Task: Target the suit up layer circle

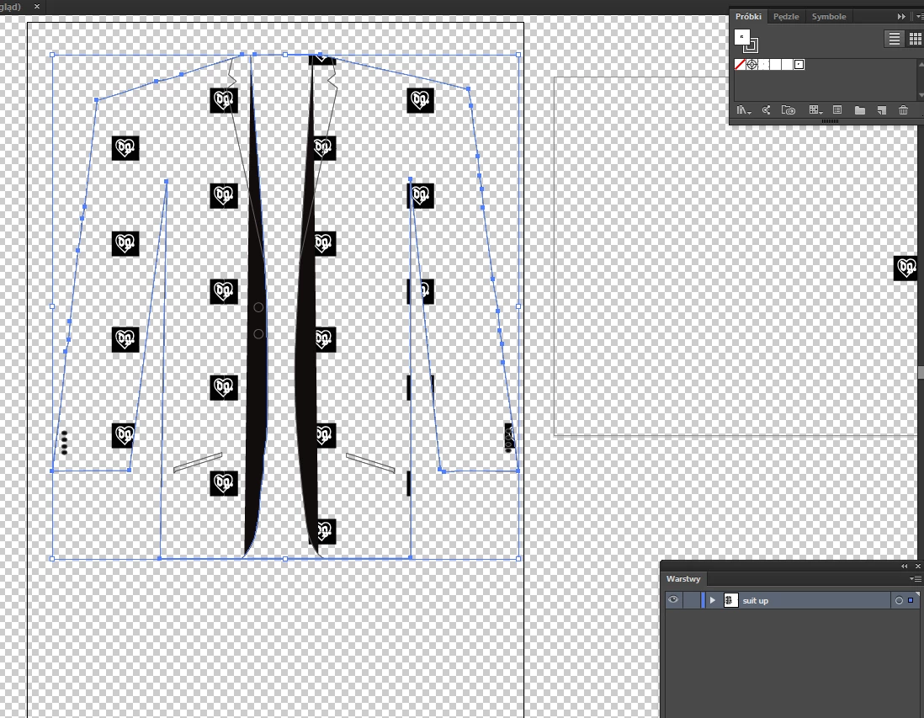Action: [x=899, y=601]
